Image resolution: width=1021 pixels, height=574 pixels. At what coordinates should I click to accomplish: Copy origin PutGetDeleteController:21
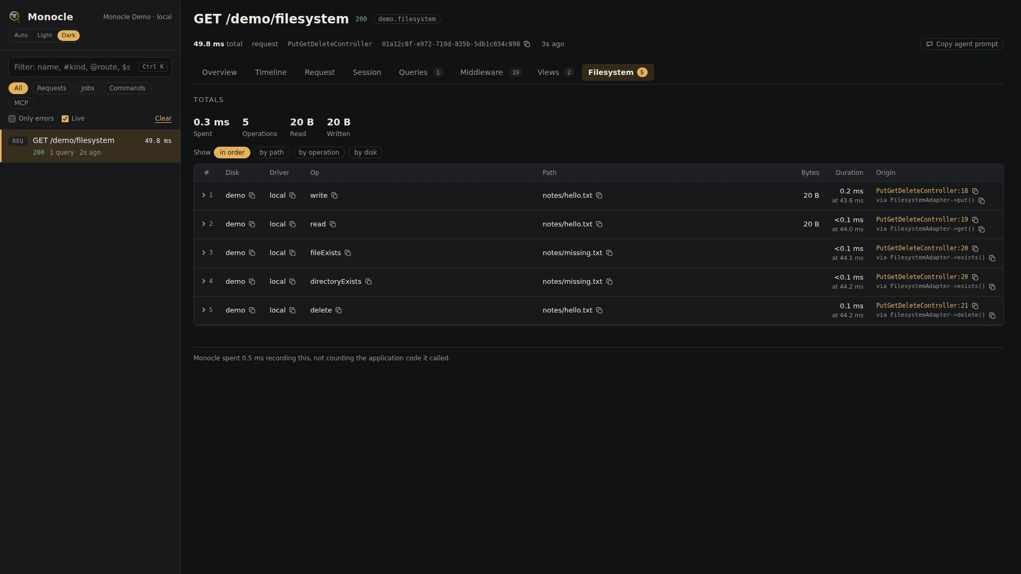pos(975,306)
